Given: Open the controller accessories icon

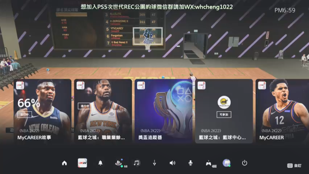Looking at the screenshot, I should 211,164.
